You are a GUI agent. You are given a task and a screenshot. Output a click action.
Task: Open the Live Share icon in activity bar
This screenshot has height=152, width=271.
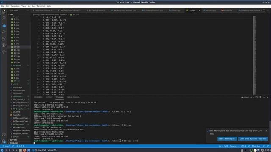click(3, 52)
